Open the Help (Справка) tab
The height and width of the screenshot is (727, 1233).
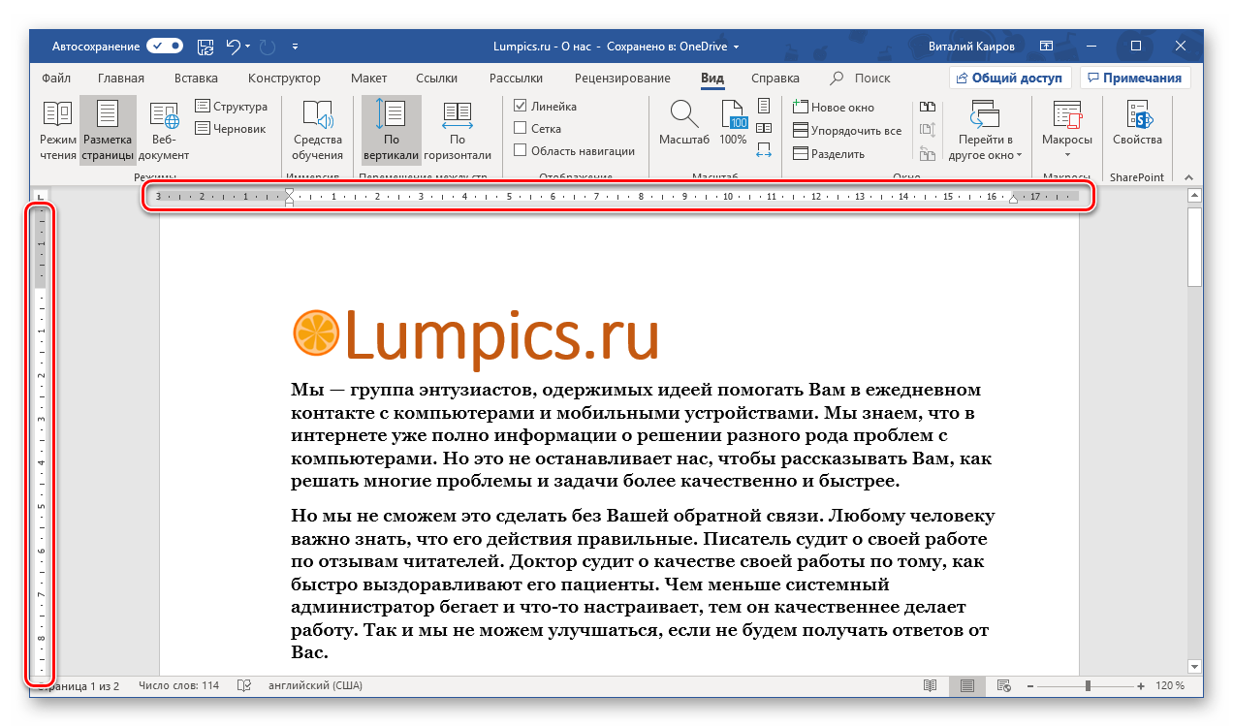point(775,79)
